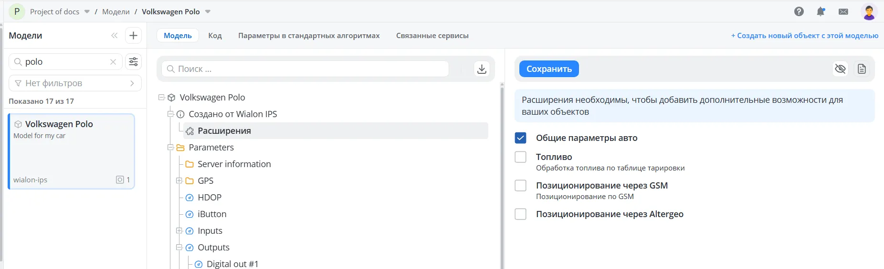
Task: Click the wialon-ips tag on model card
Action: click(30, 180)
